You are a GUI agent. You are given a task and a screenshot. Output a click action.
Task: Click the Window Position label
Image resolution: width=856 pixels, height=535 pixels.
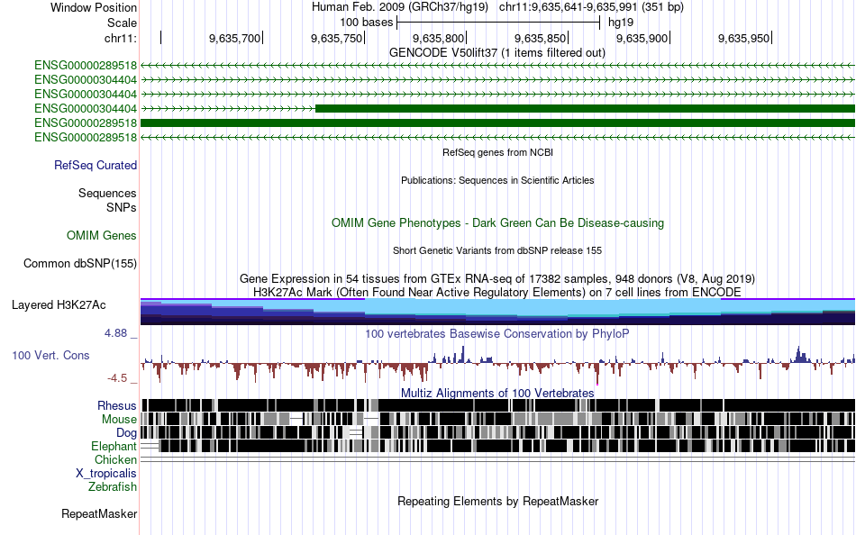(94, 7)
